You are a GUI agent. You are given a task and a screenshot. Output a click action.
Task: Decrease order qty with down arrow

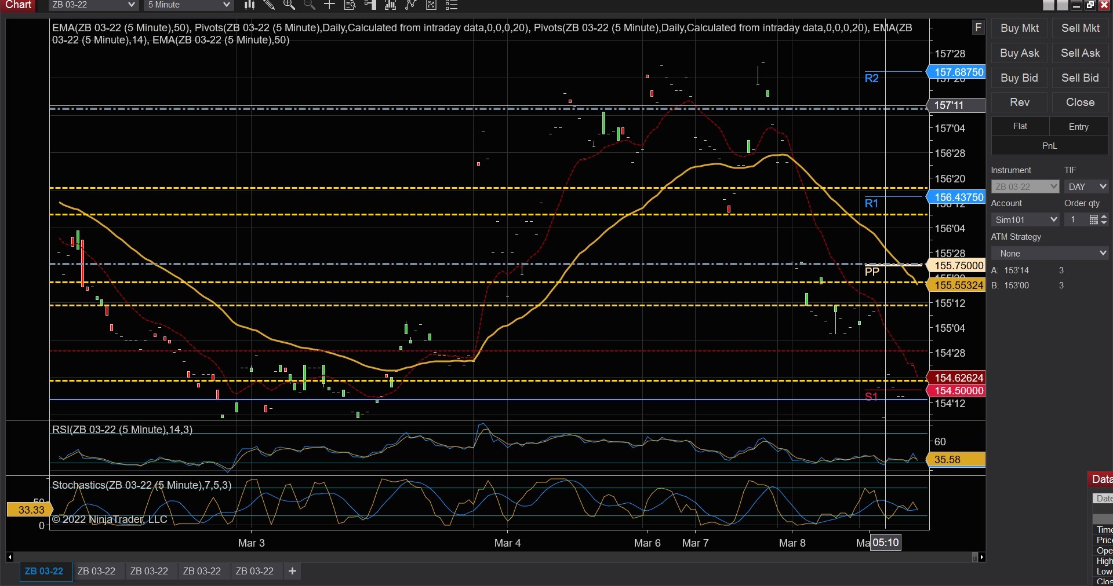click(x=1104, y=223)
